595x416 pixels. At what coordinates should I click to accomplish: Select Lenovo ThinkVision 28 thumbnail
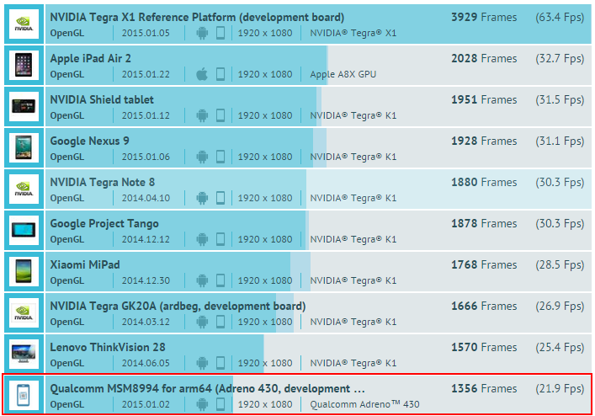coord(24,355)
